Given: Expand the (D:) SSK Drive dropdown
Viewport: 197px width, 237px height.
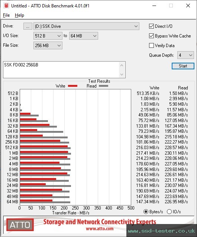Looking at the screenshot, I should tap(86, 26).
